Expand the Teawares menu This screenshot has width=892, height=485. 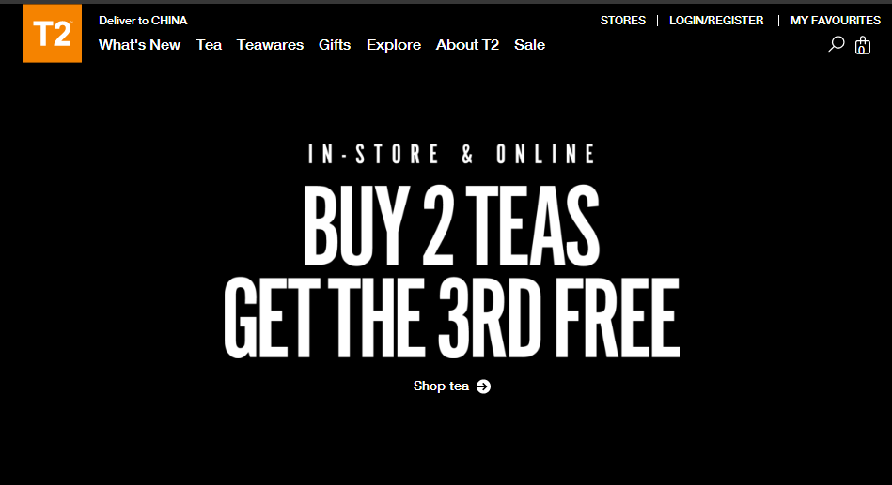270,45
